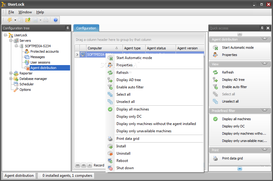Choose Properties in the context menu
273x181 pixels.
[x=155, y=65]
